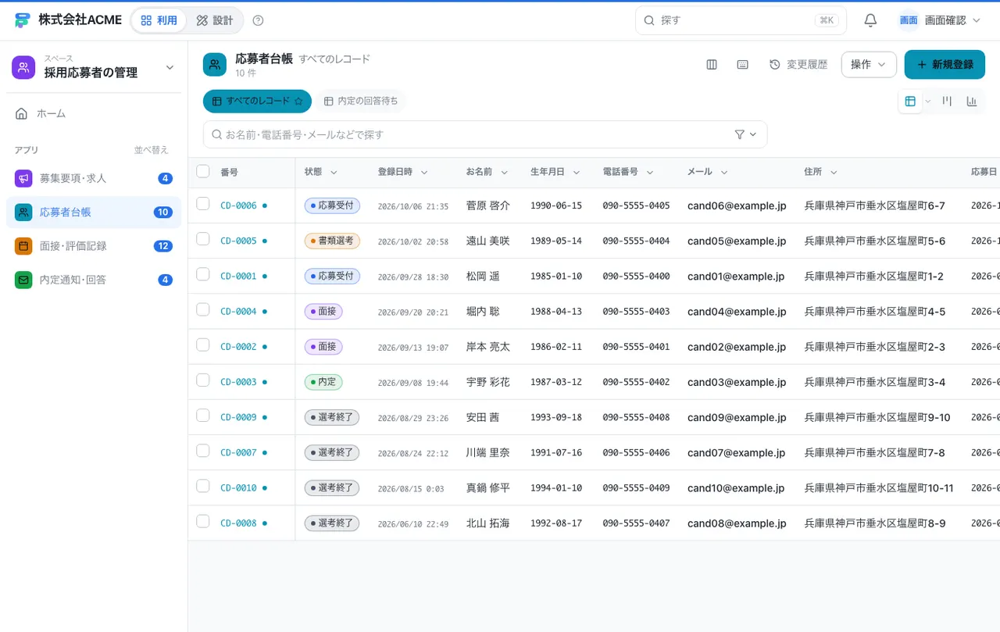Select the すべてのレコード view tab
Screen dimensions: 1000x632
[x=257, y=101]
